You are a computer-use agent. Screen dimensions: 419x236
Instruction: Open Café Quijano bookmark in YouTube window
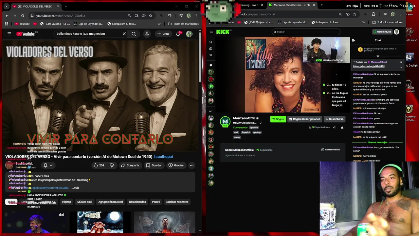pyautogui.click(x=55, y=24)
